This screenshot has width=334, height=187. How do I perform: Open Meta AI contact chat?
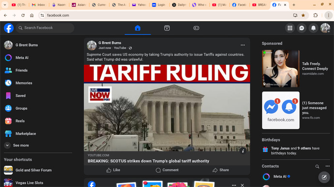296,176
